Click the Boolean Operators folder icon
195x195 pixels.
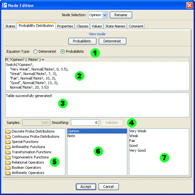coord(8,167)
